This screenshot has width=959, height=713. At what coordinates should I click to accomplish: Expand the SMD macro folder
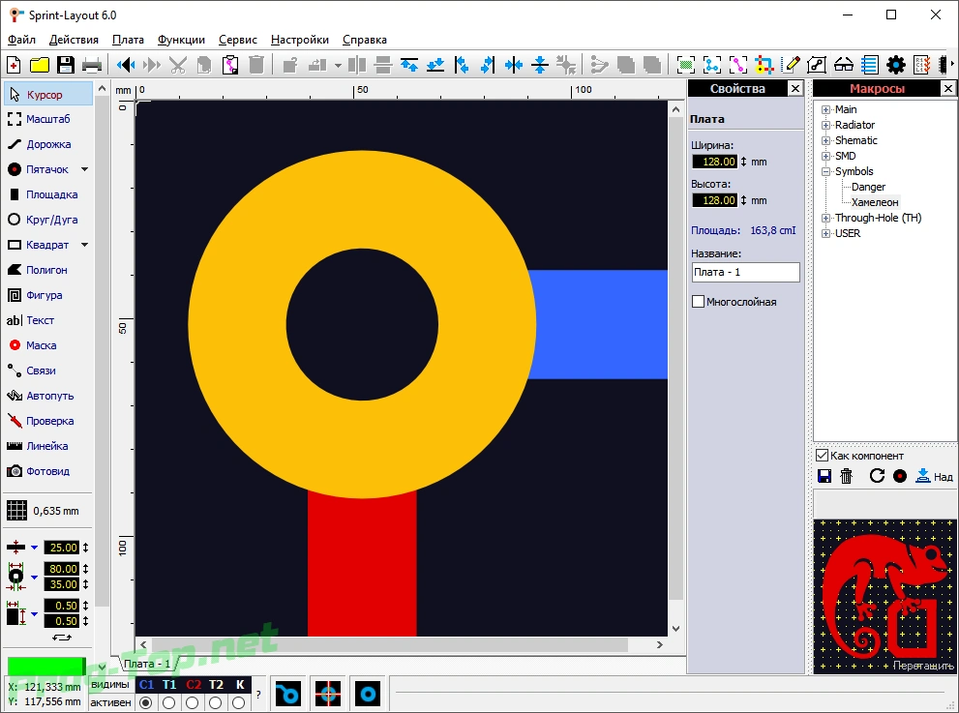point(825,156)
